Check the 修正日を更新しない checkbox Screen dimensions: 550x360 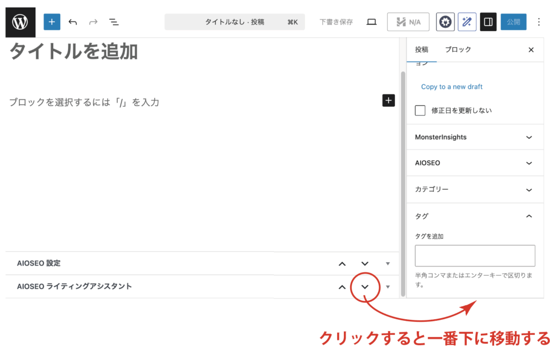tap(421, 110)
